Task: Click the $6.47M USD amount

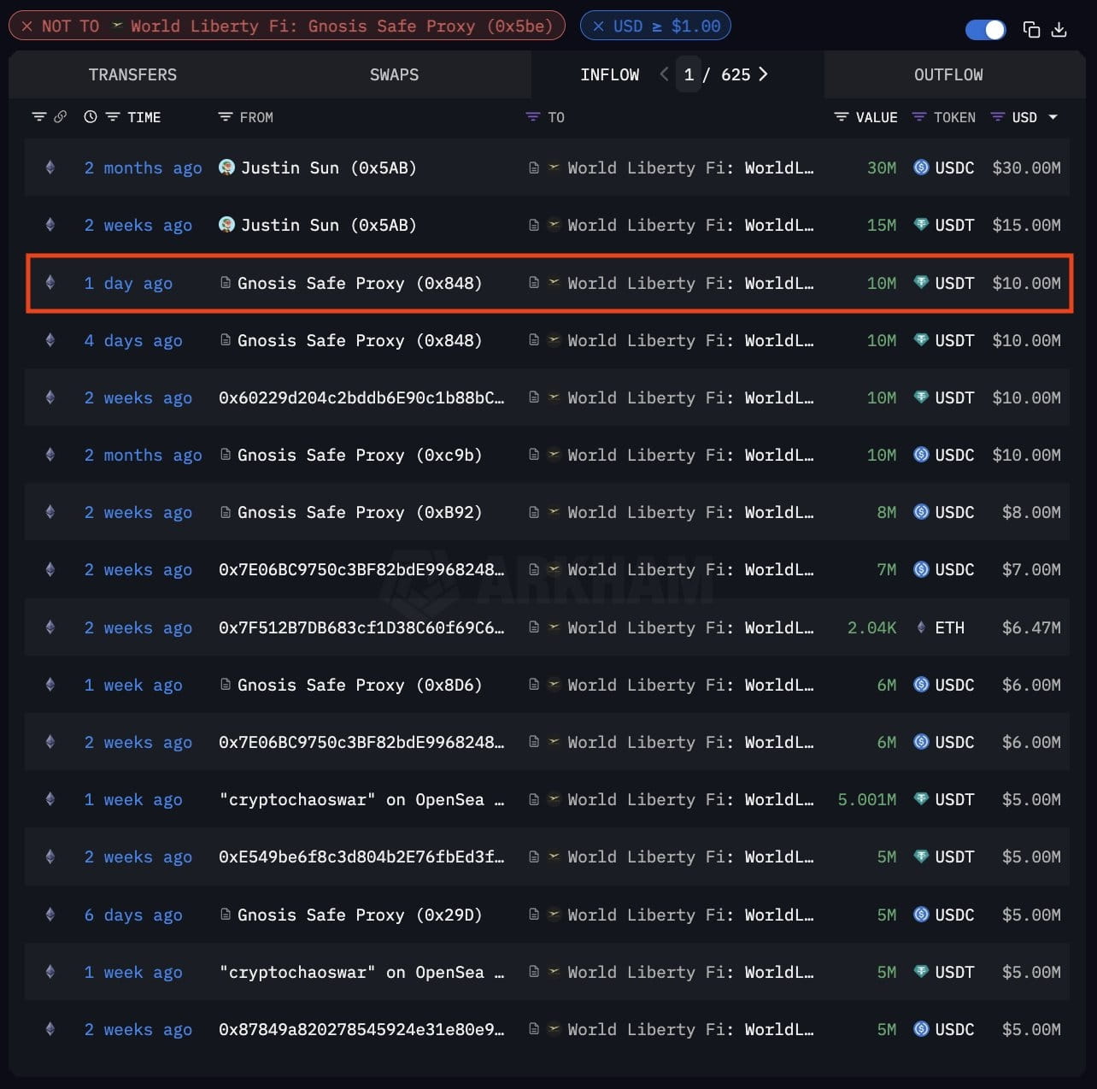Action: (1031, 627)
